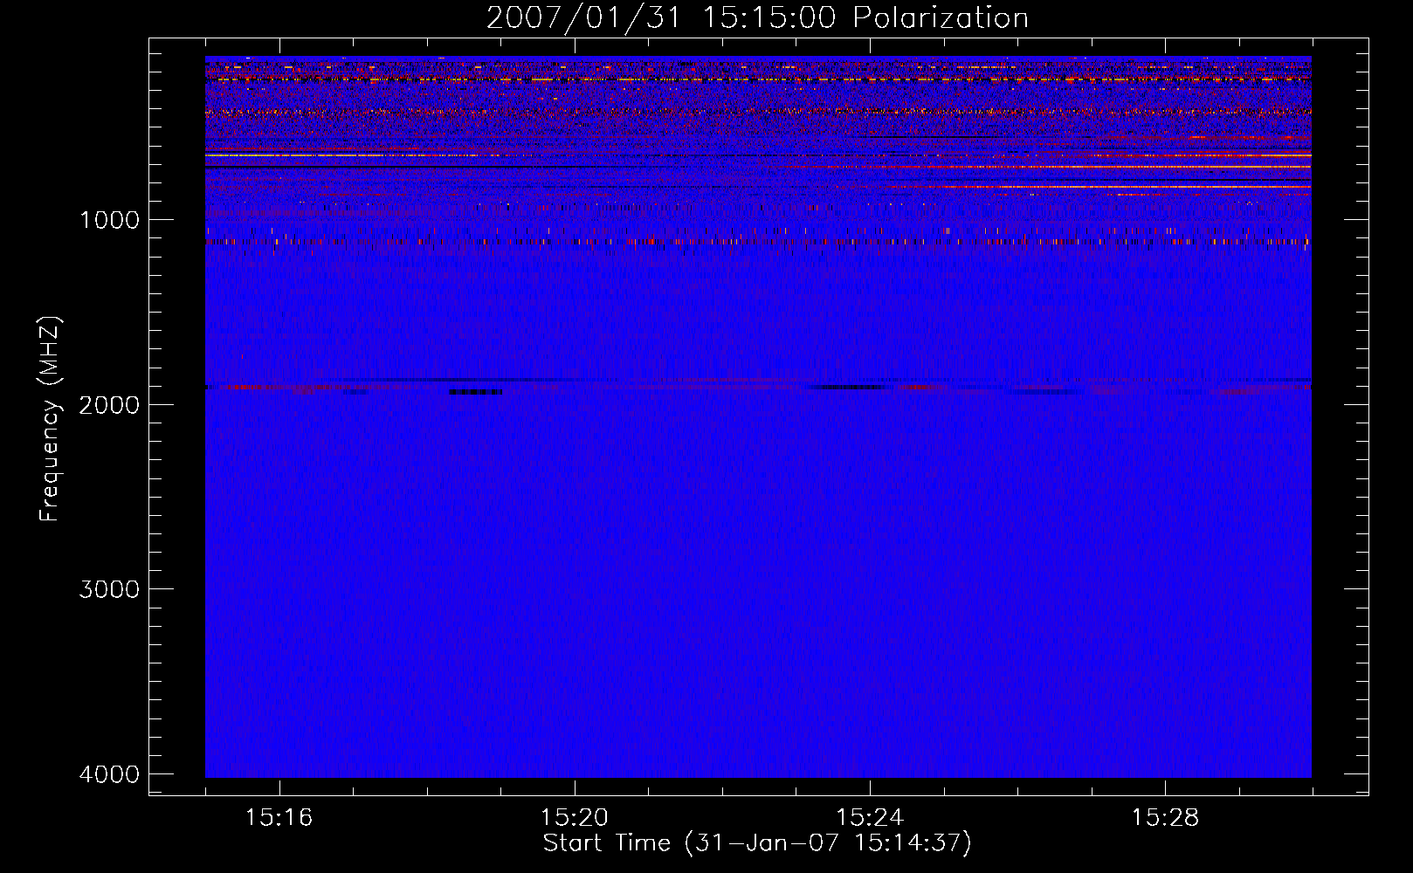Screen dimensions: 1413x873
Task: Click the 'Start Time (31-Jan-07 15:14:37)' label
Action: [x=757, y=843]
